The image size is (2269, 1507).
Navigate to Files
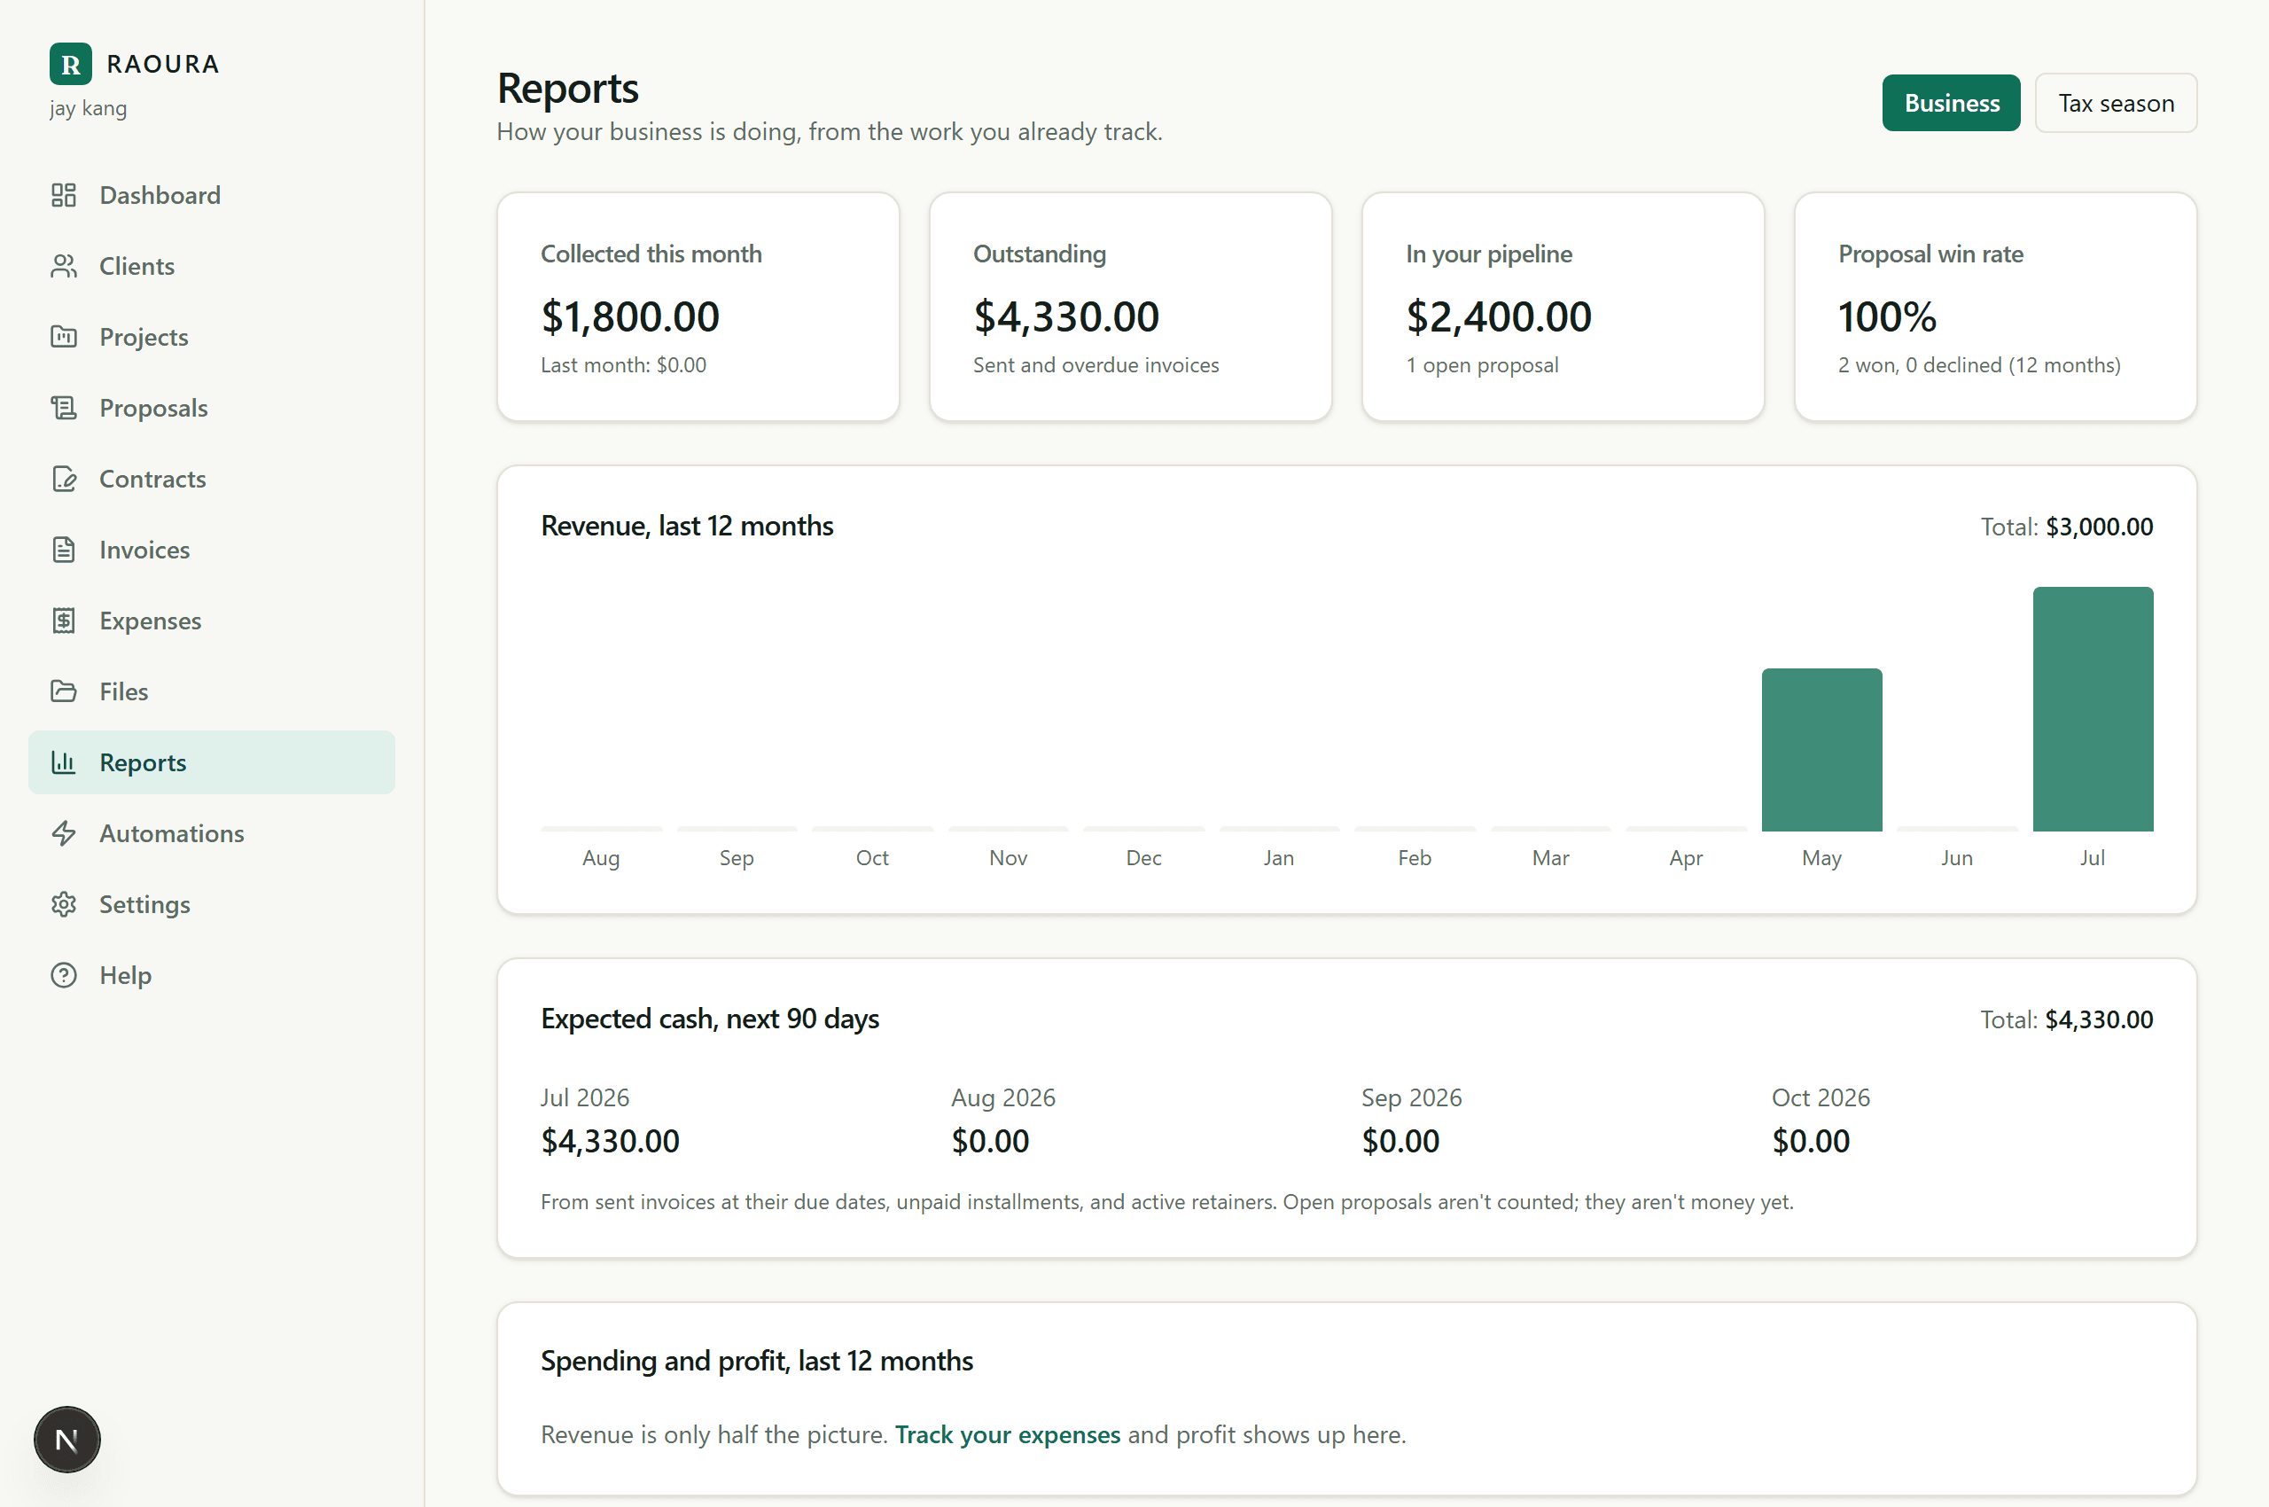[212, 691]
